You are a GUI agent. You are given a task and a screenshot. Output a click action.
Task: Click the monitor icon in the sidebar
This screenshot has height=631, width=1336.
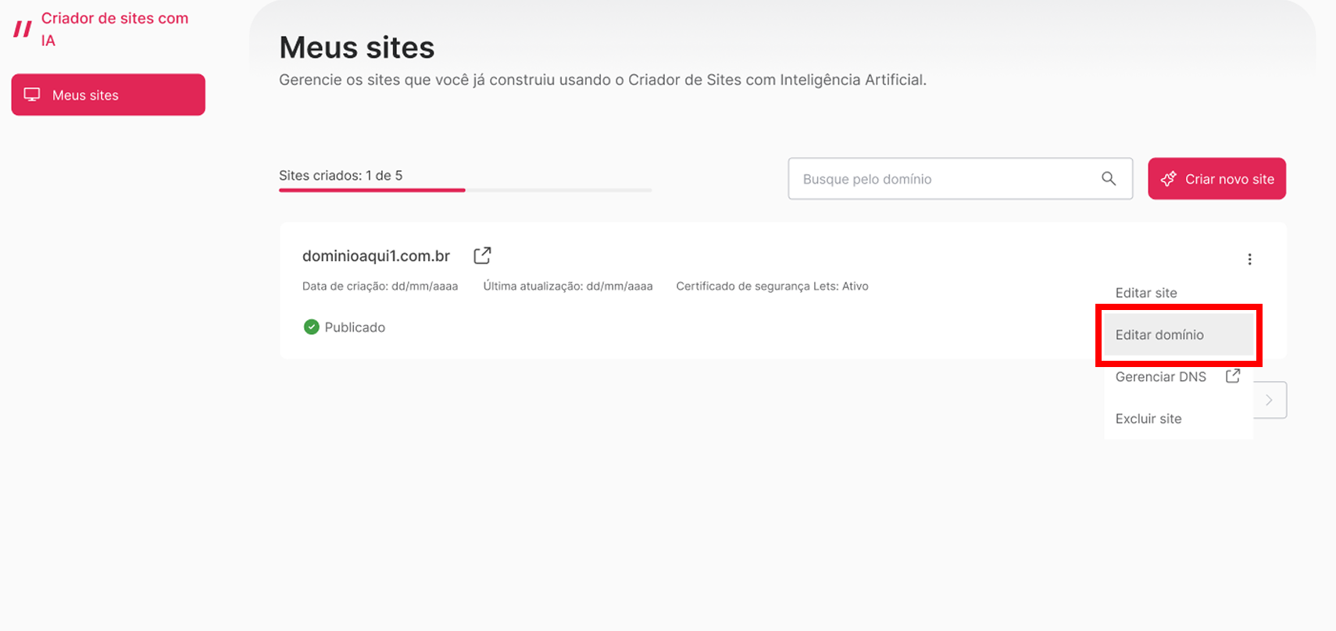[32, 94]
